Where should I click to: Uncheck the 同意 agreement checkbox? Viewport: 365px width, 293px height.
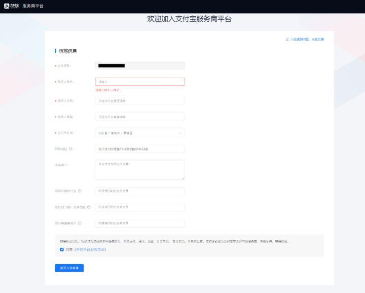(62, 249)
